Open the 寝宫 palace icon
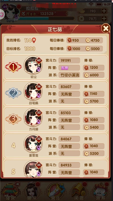 [x=10, y=191]
